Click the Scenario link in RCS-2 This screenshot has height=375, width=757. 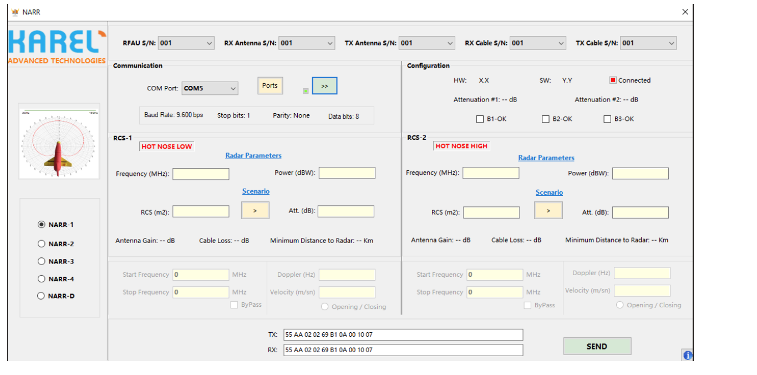(x=549, y=192)
